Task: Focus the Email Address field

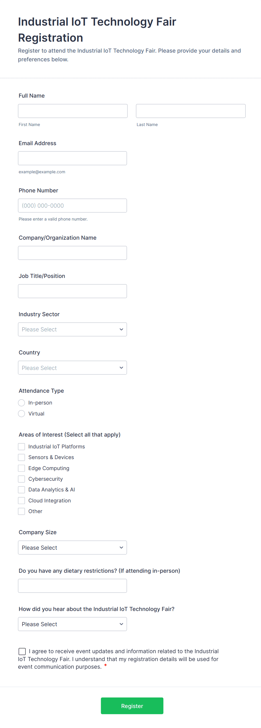Action: click(72, 158)
